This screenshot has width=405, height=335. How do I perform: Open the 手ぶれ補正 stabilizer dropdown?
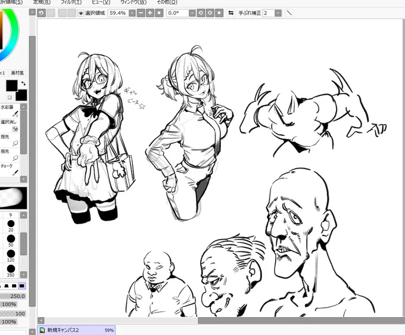pos(278,13)
